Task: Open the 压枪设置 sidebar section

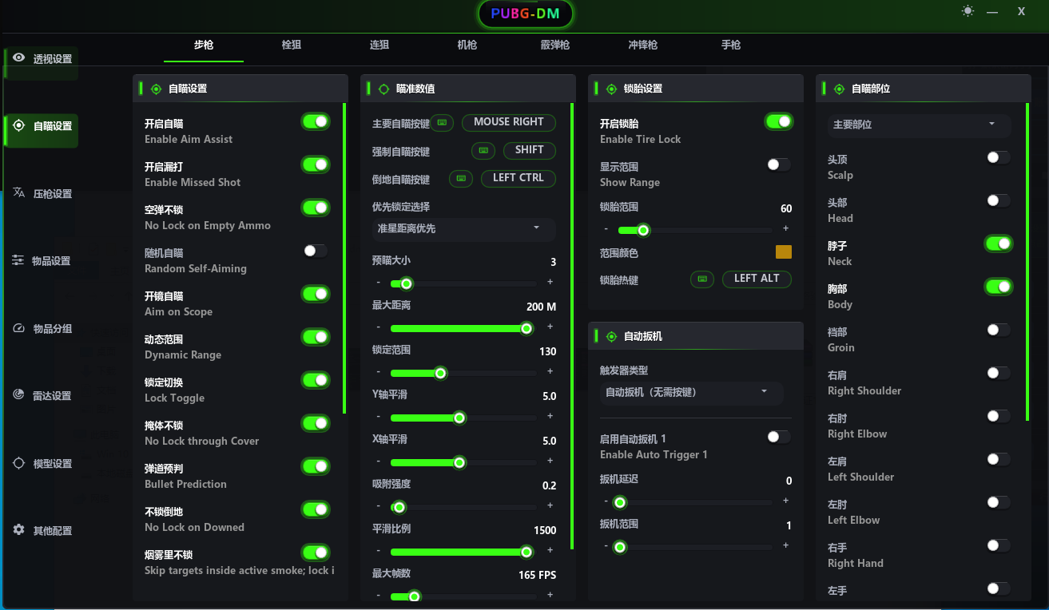Action: (x=42, y=193)
